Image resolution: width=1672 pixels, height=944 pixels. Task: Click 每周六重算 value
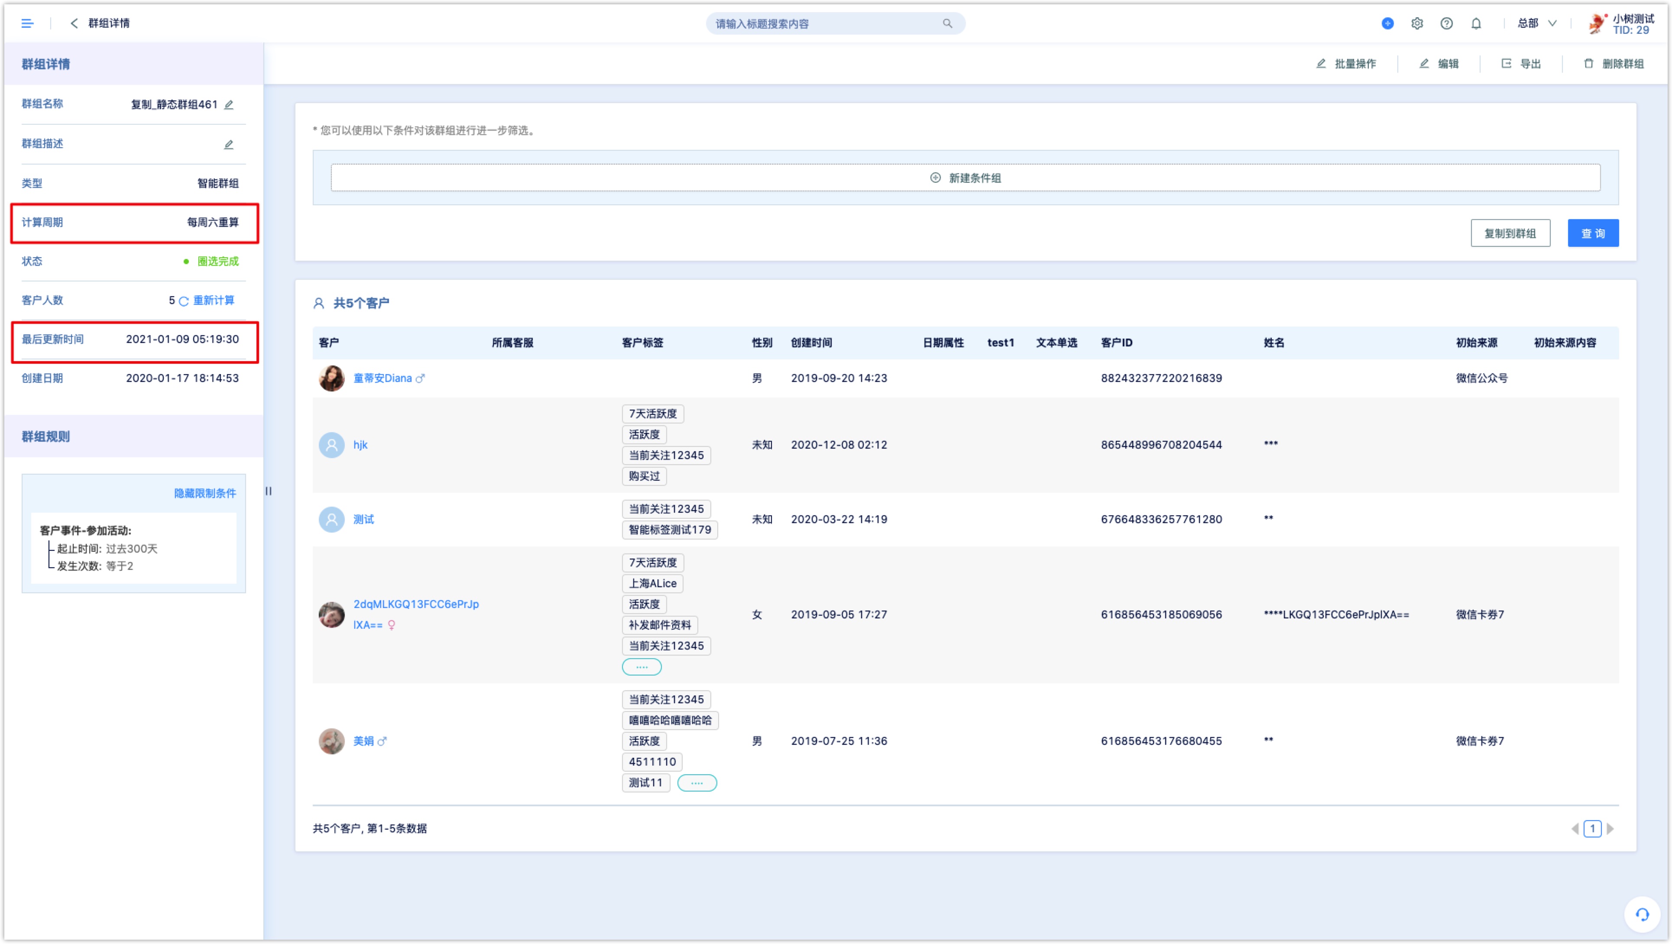click(x=213, y=223)
